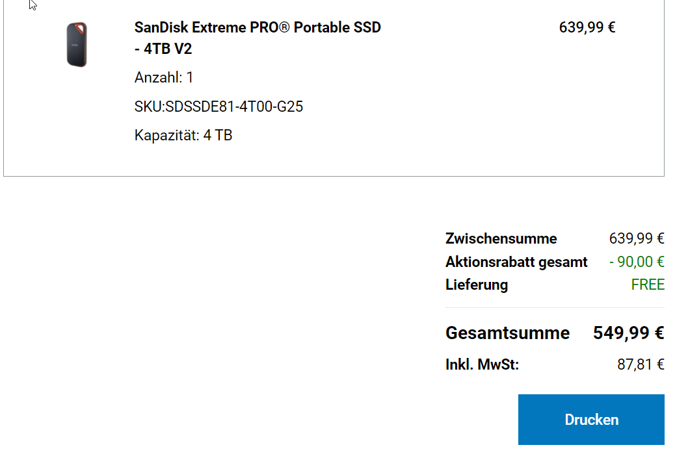Viewport: 688px width, 469px height.
Task: Click the blue Drucken button
Action: pos(591,420)
